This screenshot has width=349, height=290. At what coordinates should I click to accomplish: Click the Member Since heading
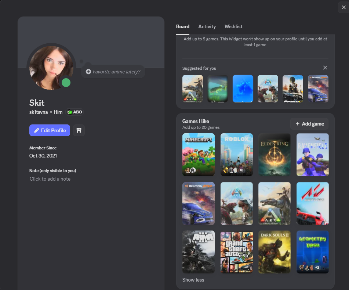(43, 148)
